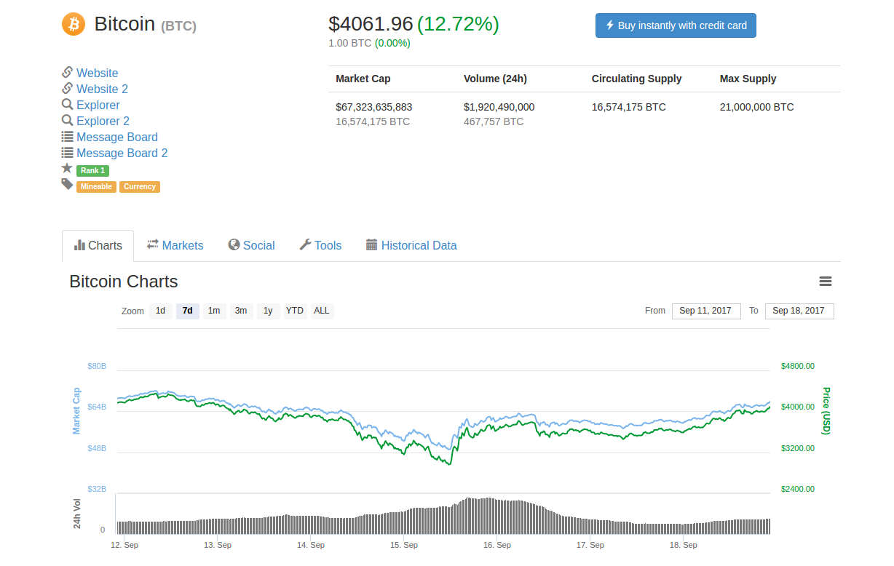Open the Website link
This screenshot has height=566, width=894.
(x=98, y=73)
